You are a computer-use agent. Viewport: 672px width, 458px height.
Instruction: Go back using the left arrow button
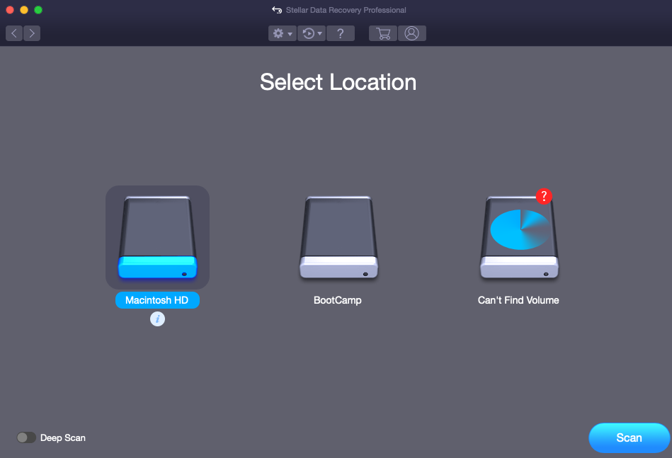click(14, 33)
